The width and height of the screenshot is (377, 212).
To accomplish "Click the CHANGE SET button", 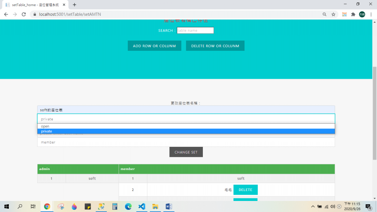I will pos(186,152).
